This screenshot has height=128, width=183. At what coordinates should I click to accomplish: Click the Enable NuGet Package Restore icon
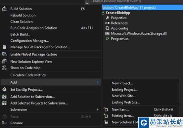[4, 54]
